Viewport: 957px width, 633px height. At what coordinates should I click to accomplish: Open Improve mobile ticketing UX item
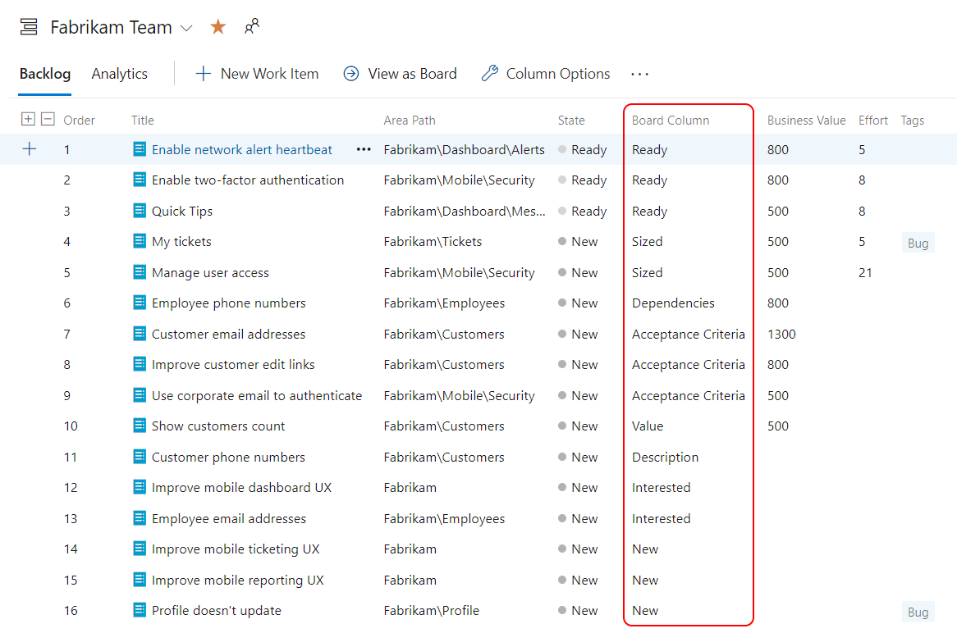tap(236, 549)
